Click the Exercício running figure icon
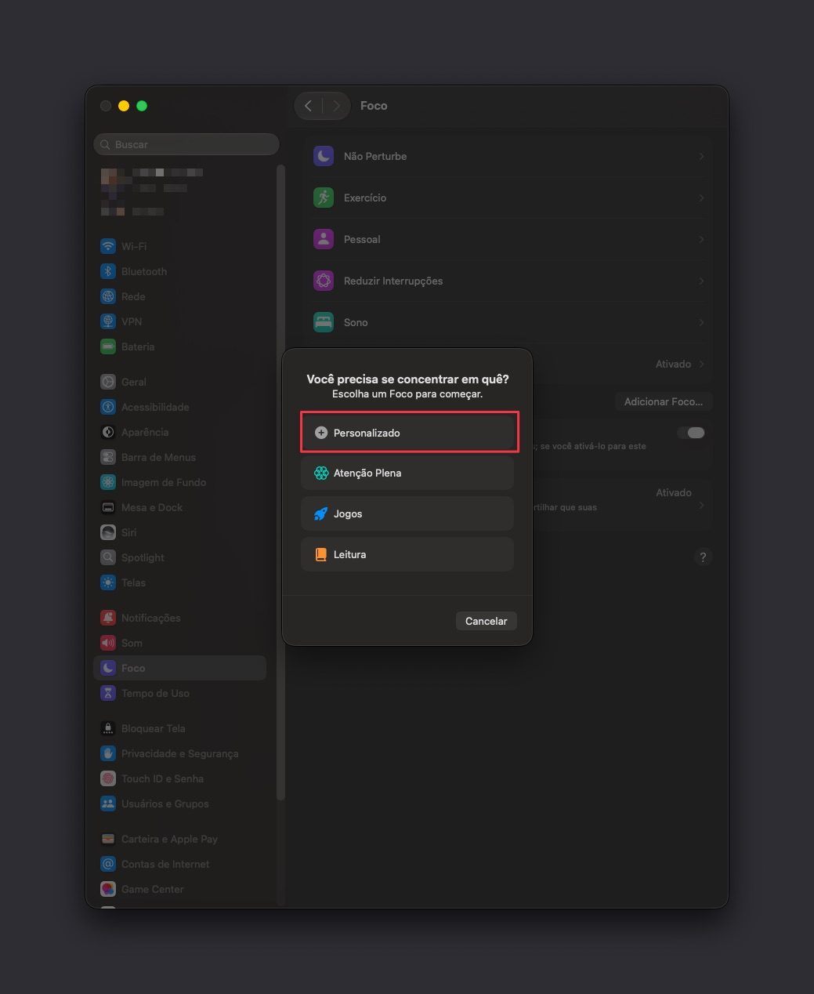Screen dimensions: 814x994 point(324,198)
